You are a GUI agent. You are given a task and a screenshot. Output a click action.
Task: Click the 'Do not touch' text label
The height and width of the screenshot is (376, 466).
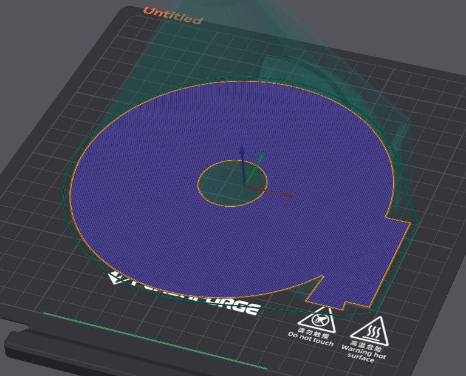click(310, 340)
